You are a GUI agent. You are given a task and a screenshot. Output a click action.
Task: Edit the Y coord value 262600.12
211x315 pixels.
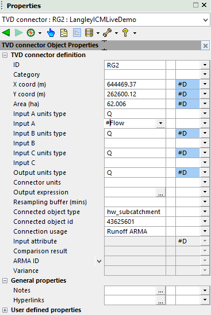click(x=135, y=94)
